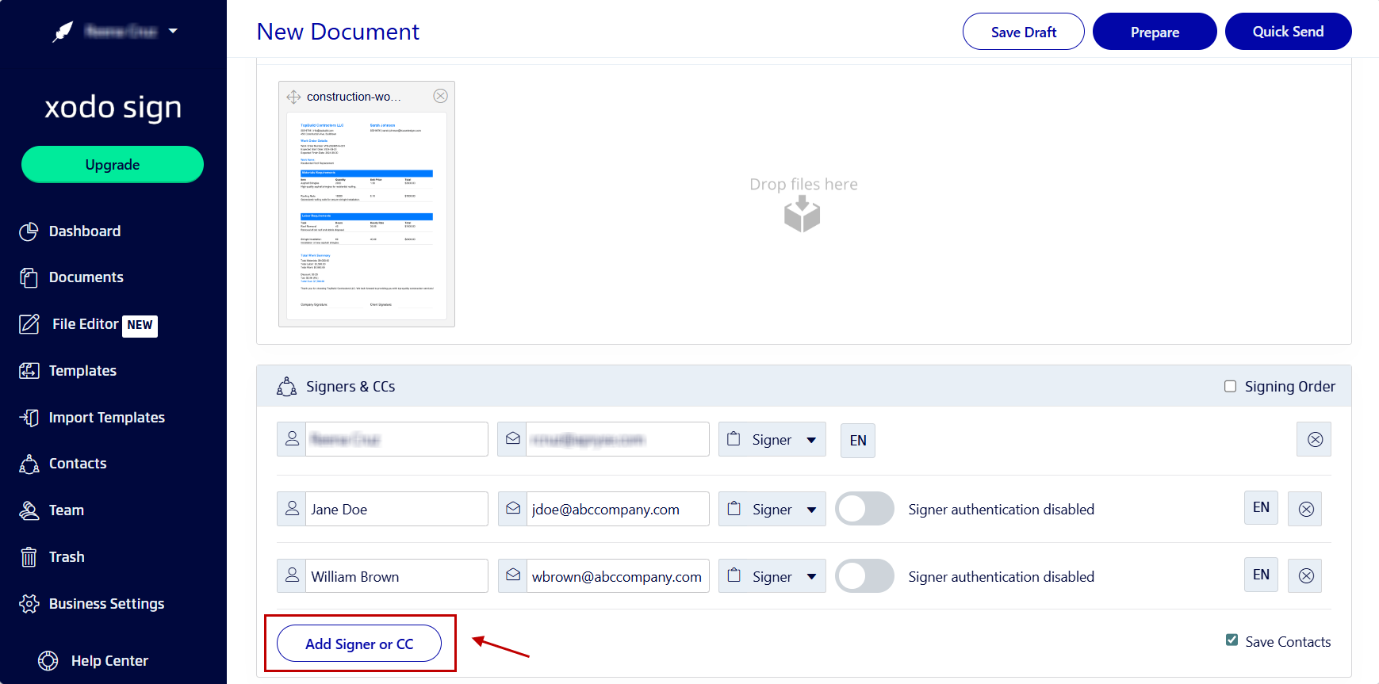1379x684 pixels.
Task: Click the Help Center lifebuoy icon
Action: (x=48, y=661)
